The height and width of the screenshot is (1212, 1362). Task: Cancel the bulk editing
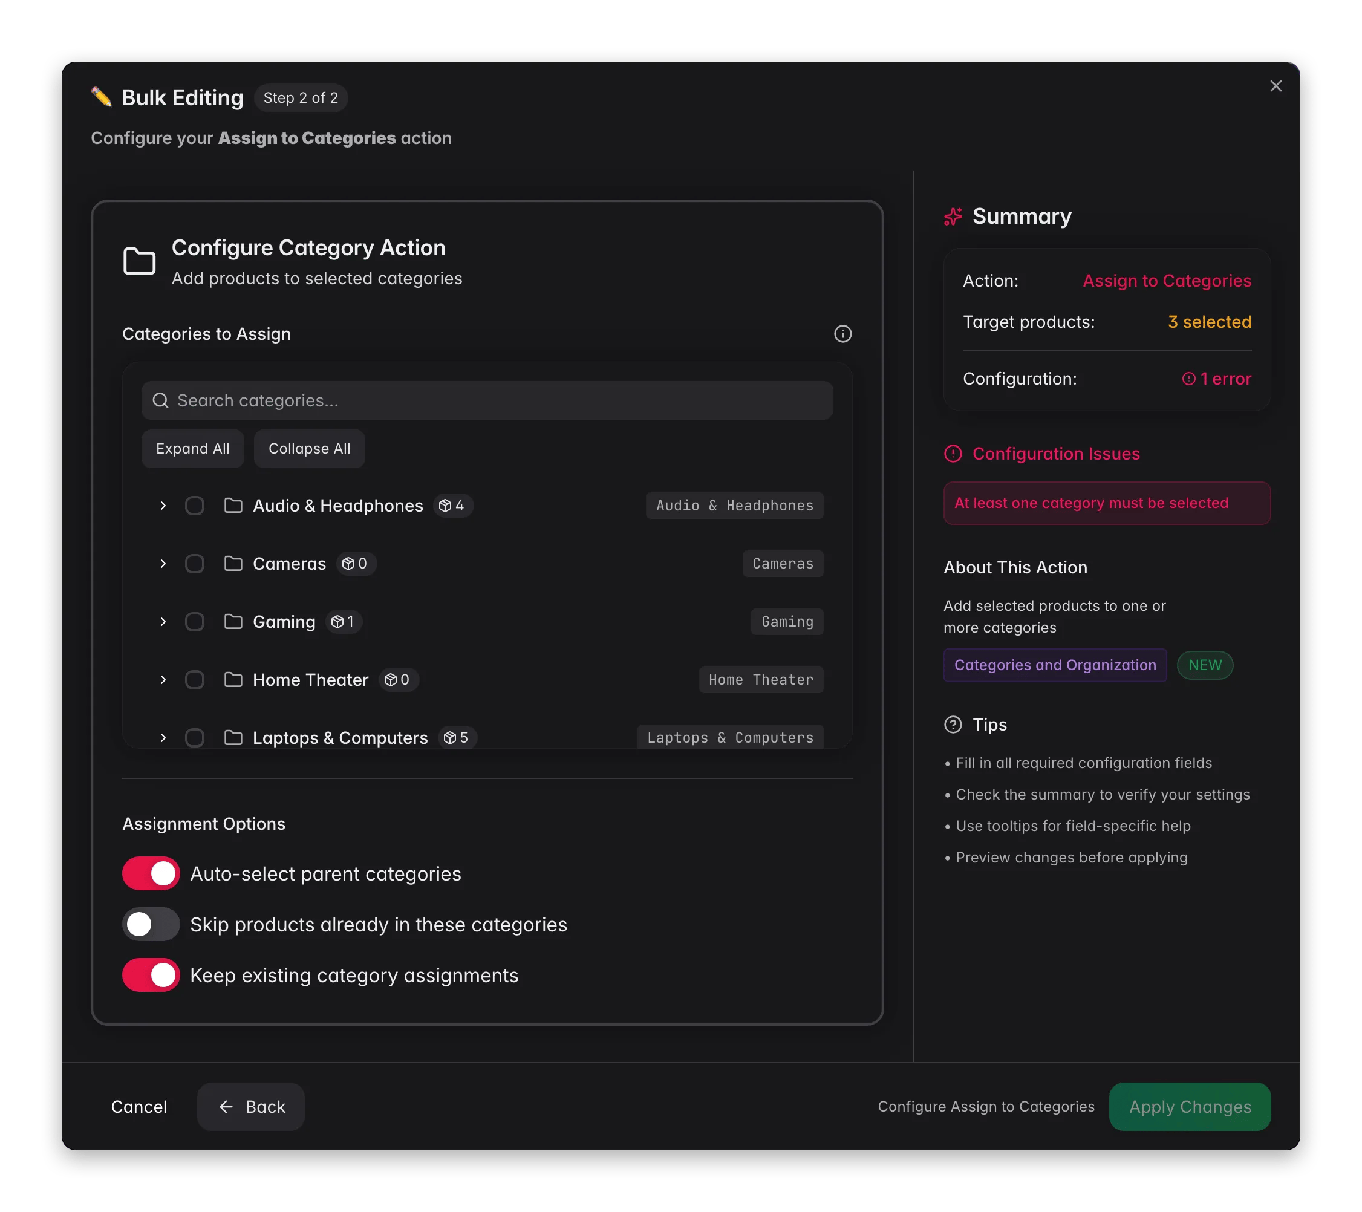click(x=139, y=1106)
